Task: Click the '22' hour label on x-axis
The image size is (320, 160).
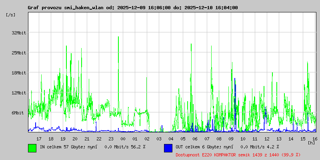Action: 99,139
